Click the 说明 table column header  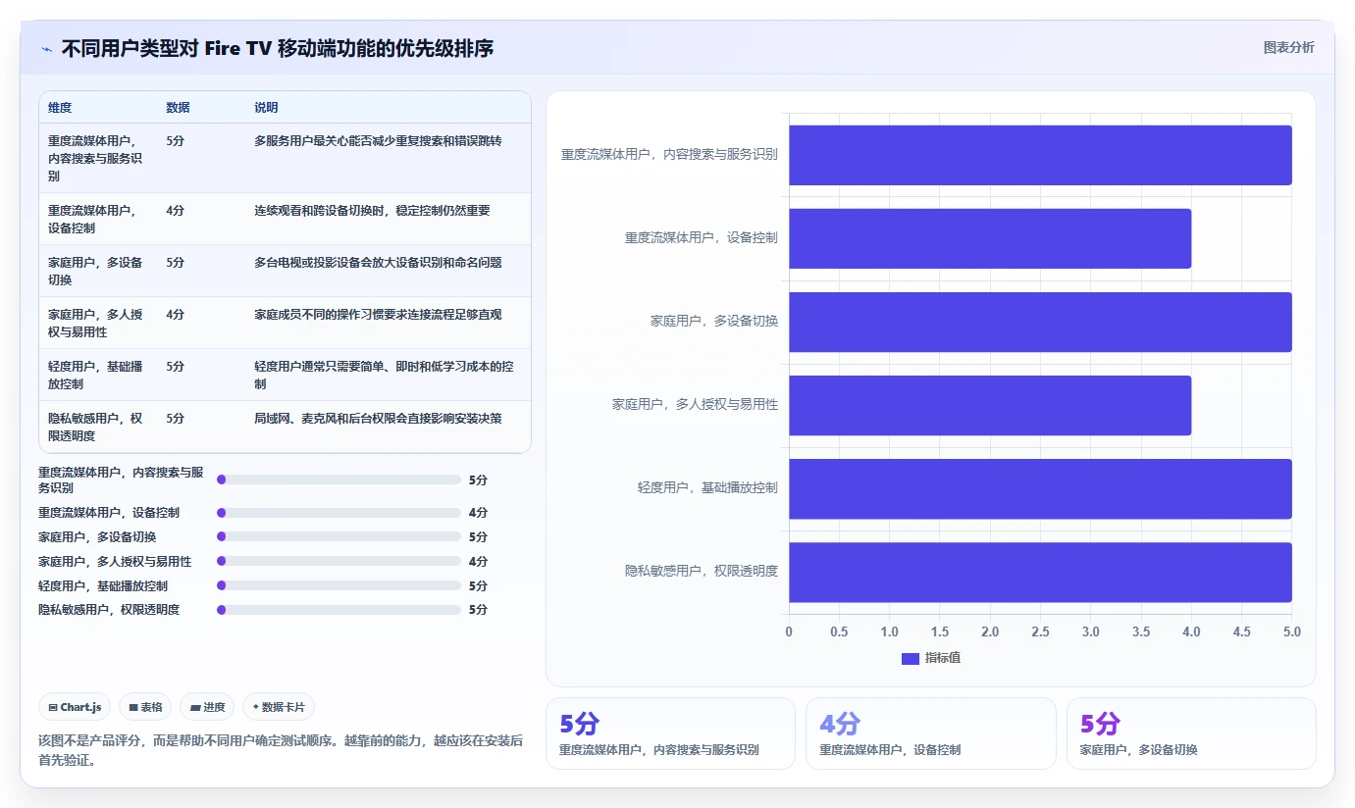coord(266,108)
